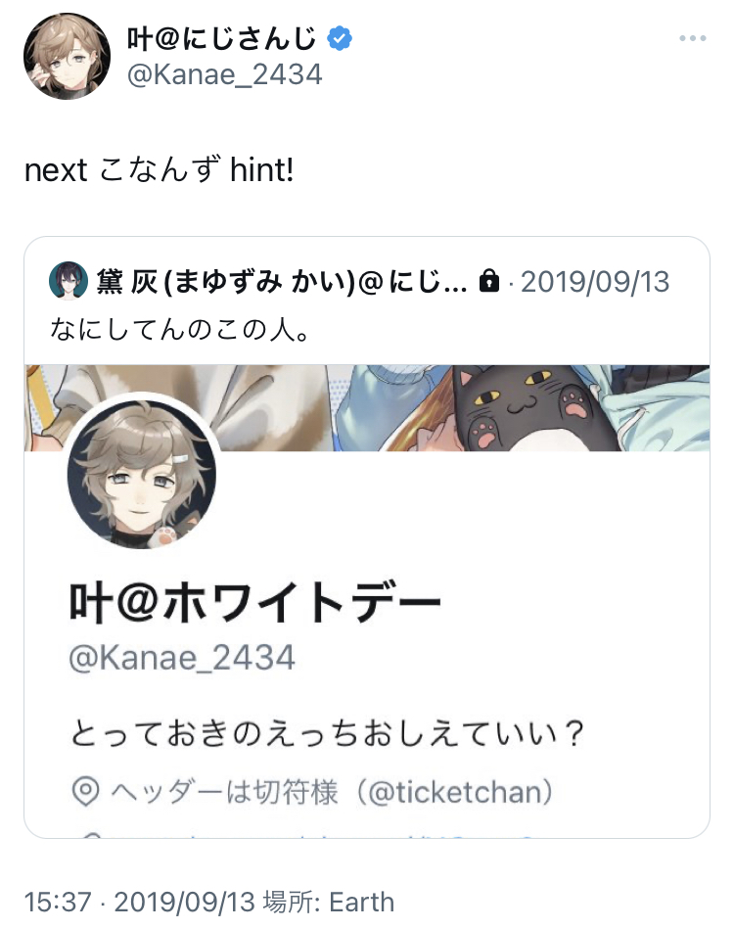734x929 pixels.
Task: Click the name 叶@ホワイトデー in screenshot
Action: (254, 602)
